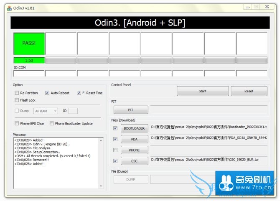Click the green PASS! status box
Image resolution: width=280 pixels, height=201 pixels.
click(x=29, y=44)
